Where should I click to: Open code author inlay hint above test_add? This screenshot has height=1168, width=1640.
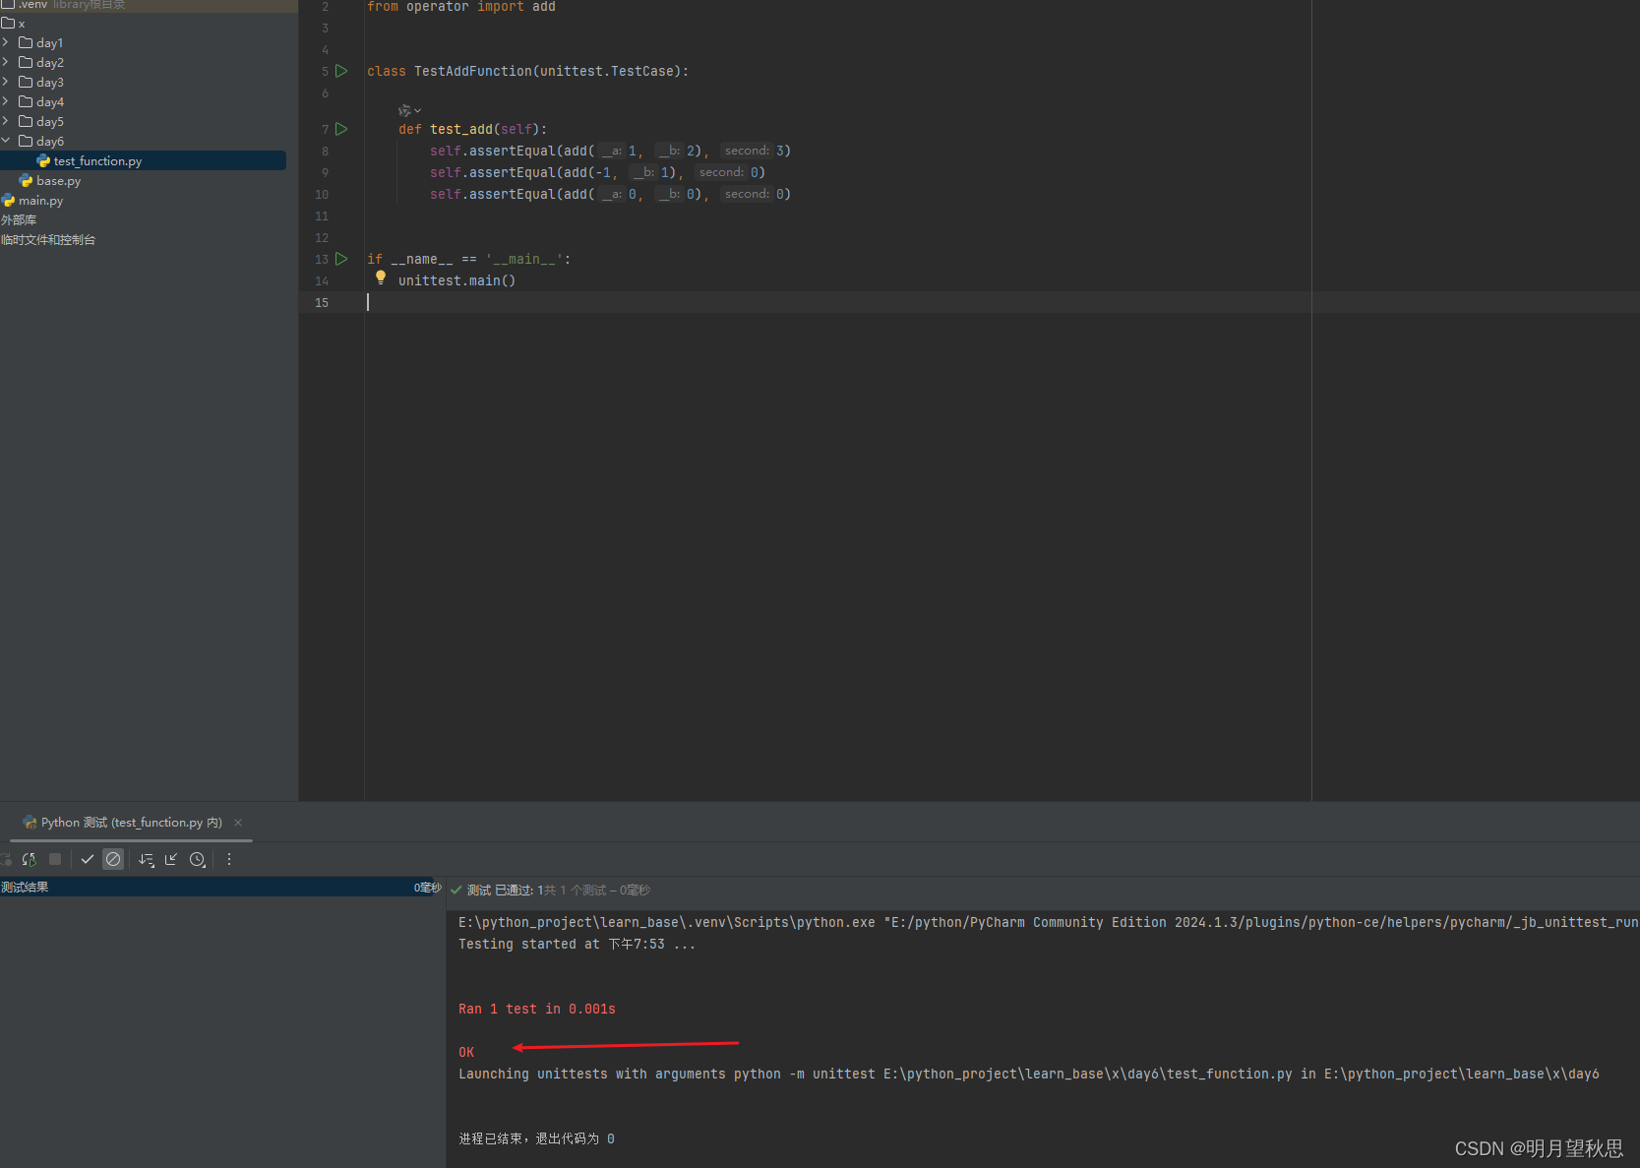pyautogui.click(x=409, y=110)
